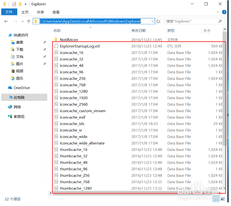Unpin 文档 using its pin icon
This screenshot has height=206, width=231.
click(44, 57)
